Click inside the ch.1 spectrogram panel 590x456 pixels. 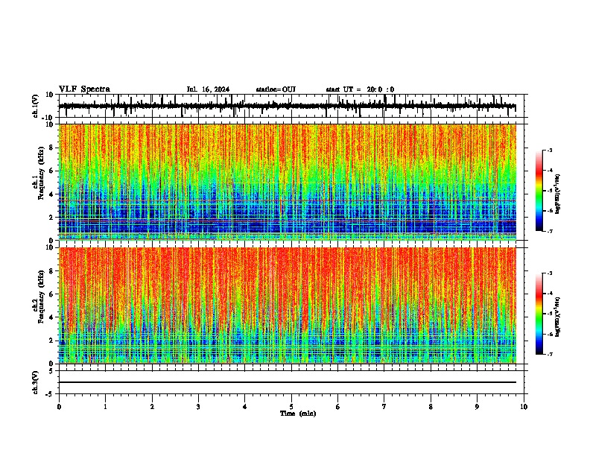pos(287,182)
